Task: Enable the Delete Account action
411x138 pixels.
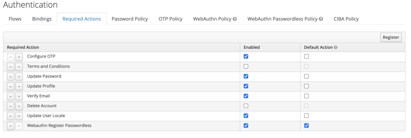Action: coord(246,106)
